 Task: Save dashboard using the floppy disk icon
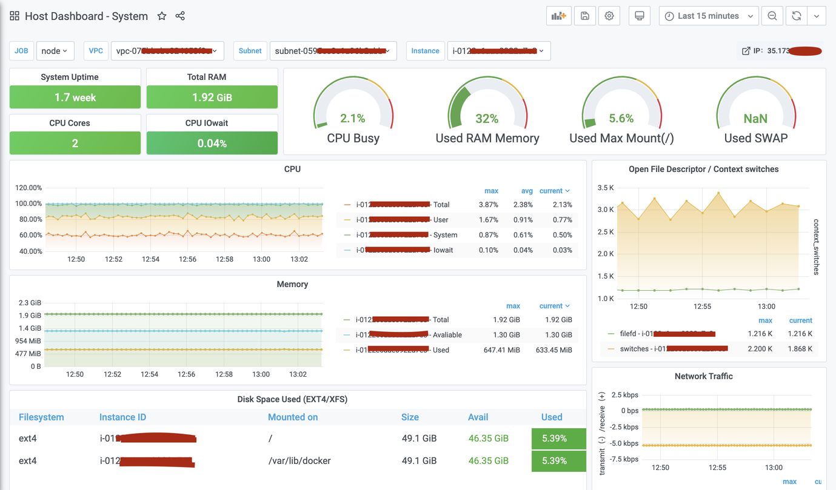click(585, 16)
